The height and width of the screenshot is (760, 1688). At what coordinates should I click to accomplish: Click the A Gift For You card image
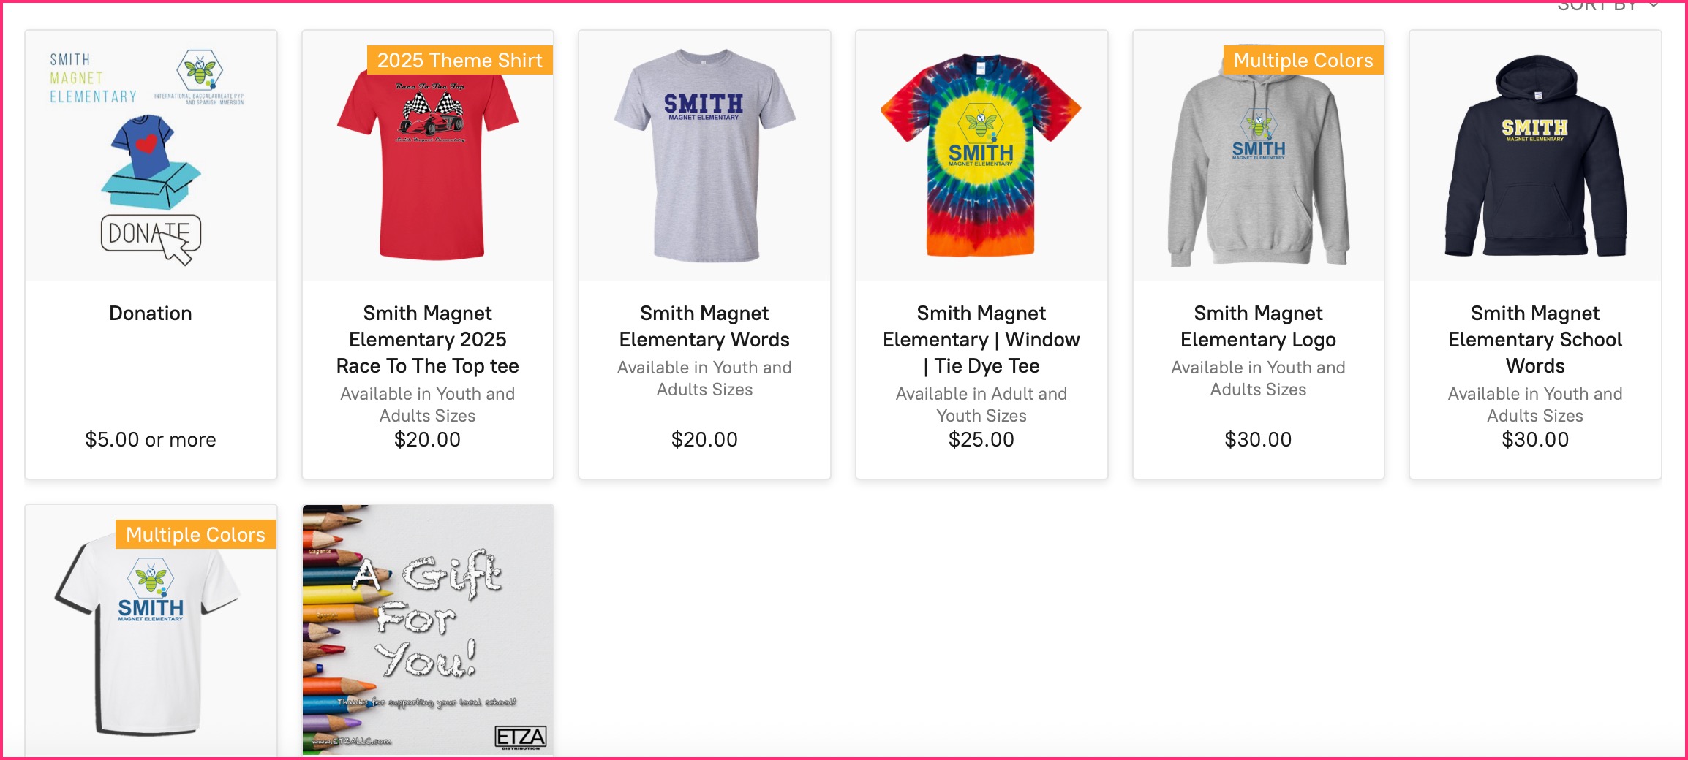(x=428, y=630)
